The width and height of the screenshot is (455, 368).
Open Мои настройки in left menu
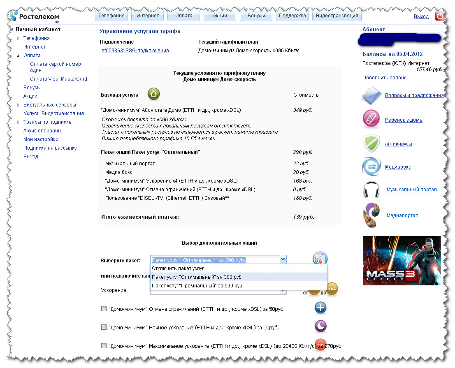click(41, 139)
